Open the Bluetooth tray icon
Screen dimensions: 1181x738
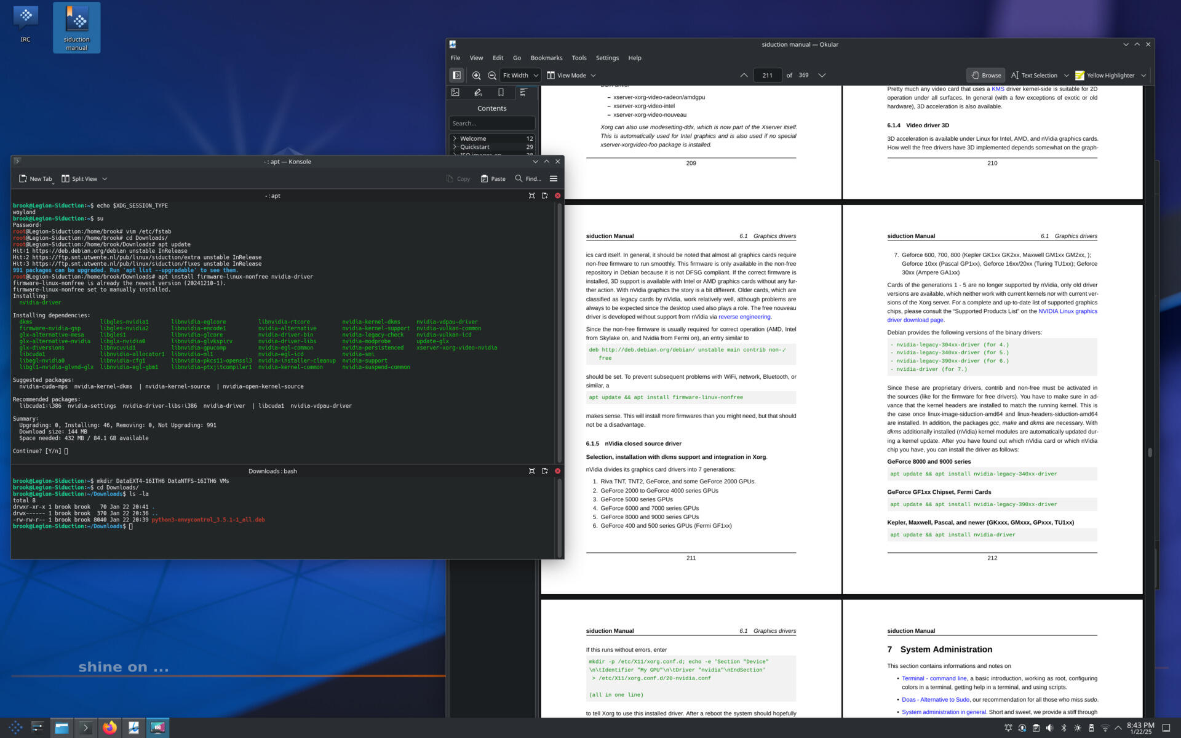pos(1064,728)
